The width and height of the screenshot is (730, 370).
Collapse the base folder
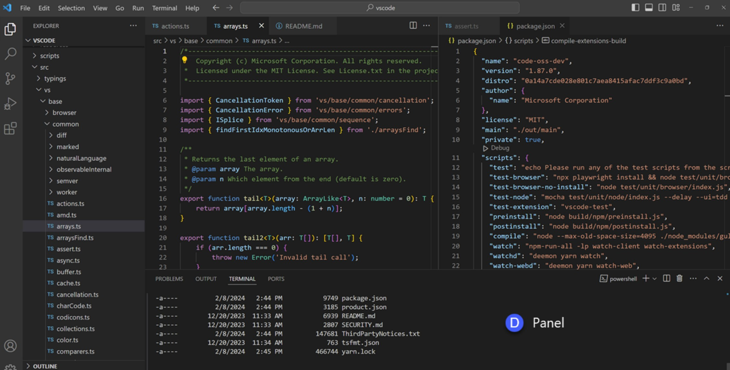(83, 101)
